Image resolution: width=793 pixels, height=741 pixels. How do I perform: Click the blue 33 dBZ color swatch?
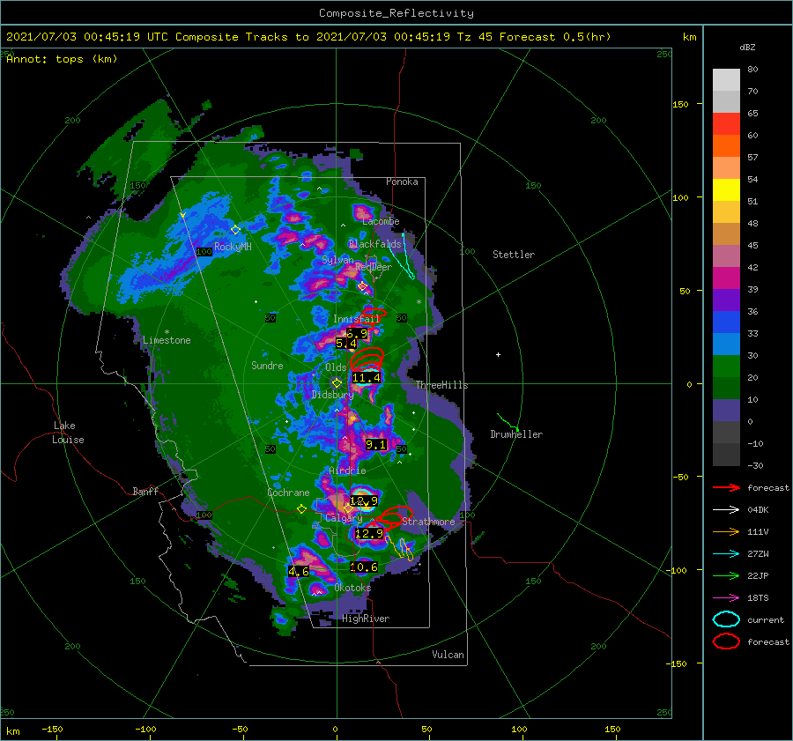tap(726, 322)
